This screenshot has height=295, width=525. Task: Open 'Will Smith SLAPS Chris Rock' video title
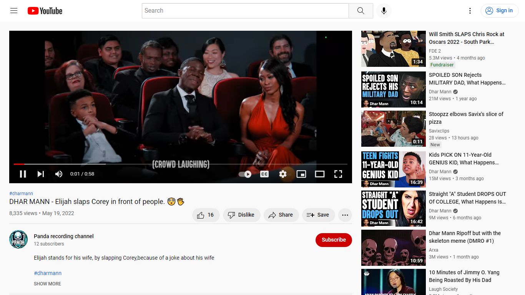(x=467, y=38)
